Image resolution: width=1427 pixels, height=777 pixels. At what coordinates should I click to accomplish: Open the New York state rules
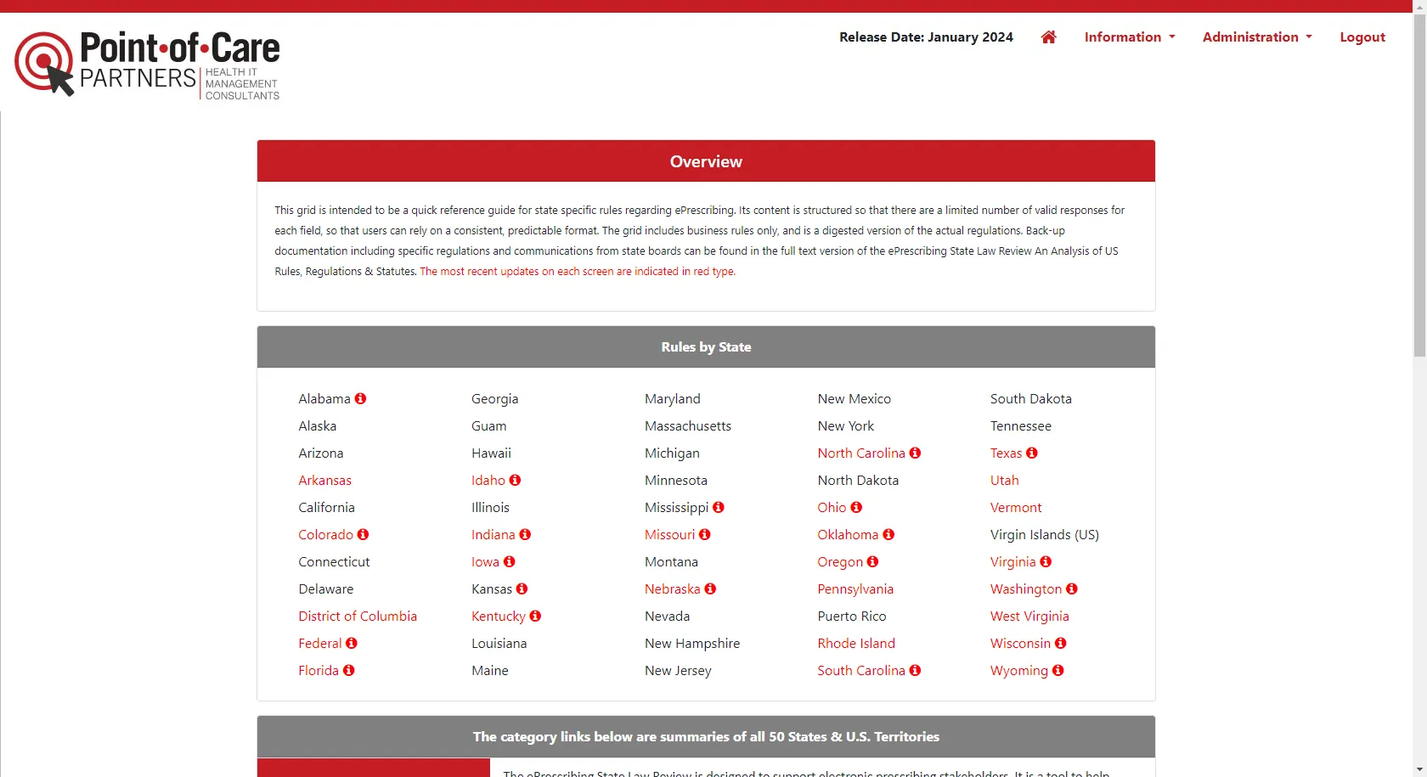tap(845, 425)
